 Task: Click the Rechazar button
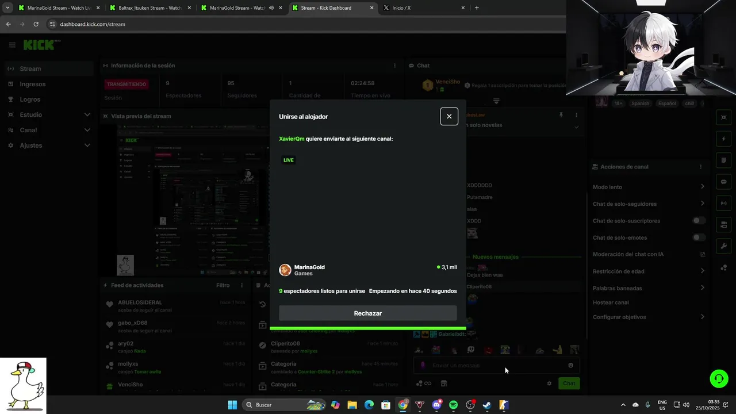point(368,313)
